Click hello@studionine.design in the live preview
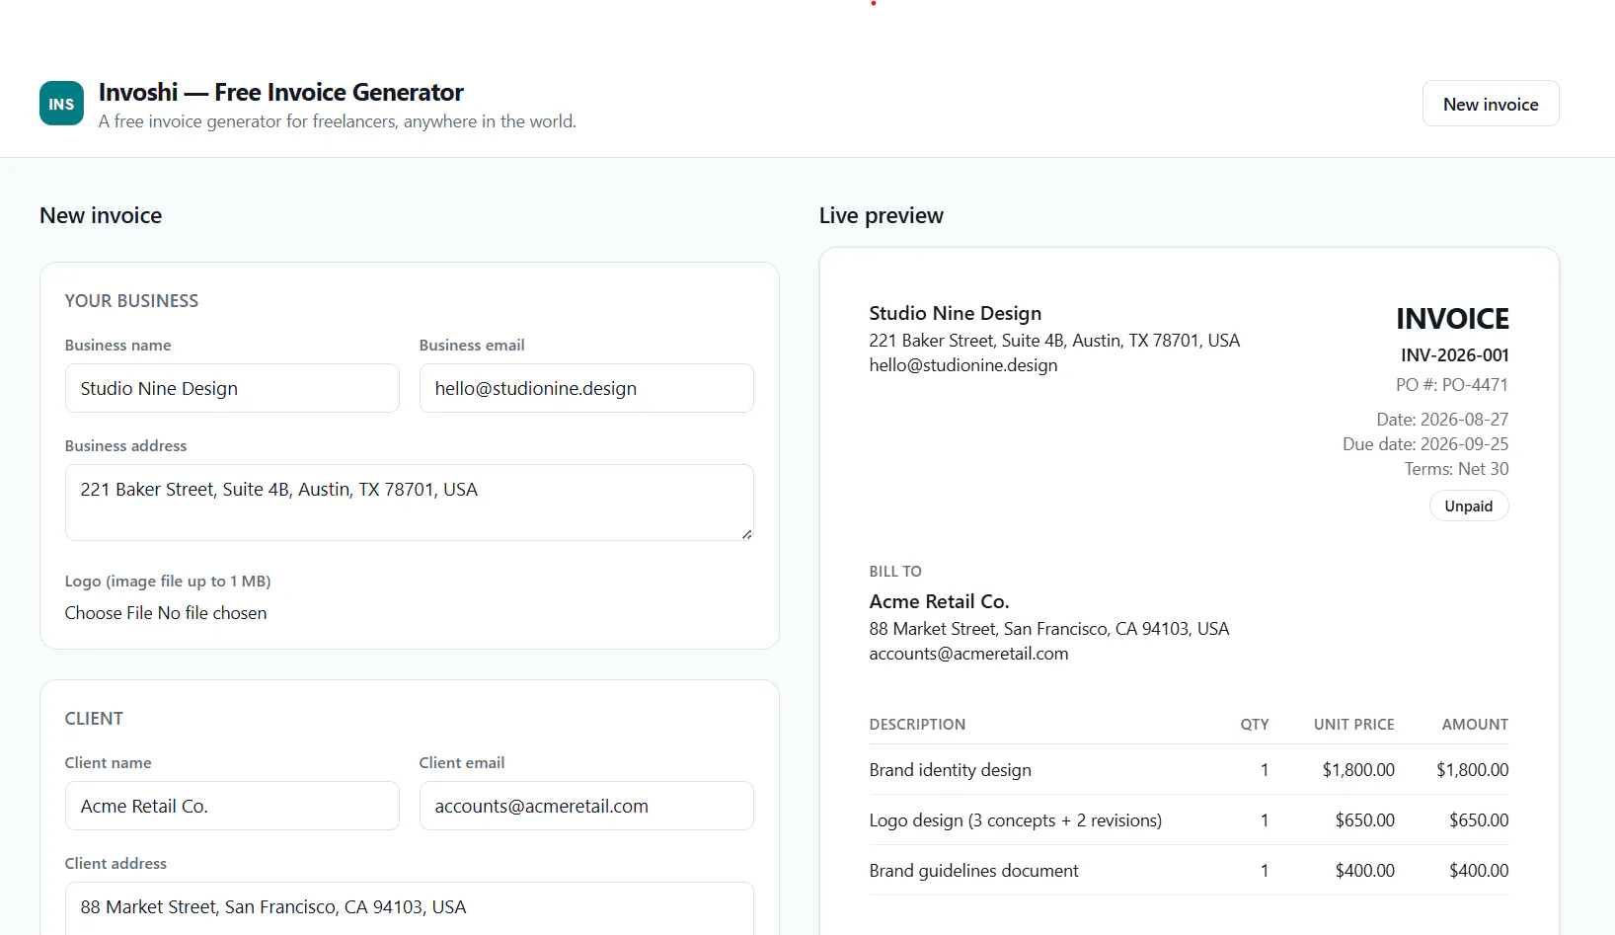1615x935 pixels. (x=963, y=365)
